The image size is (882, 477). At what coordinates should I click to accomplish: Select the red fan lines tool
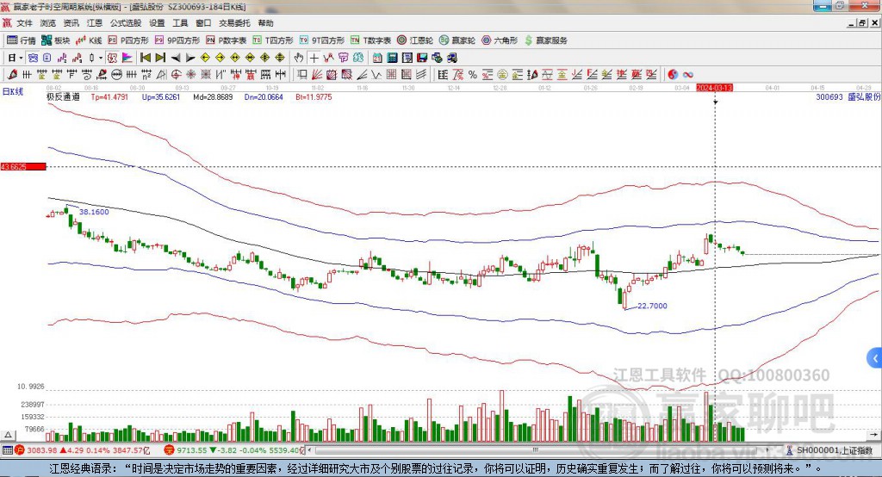coord(316,74)
